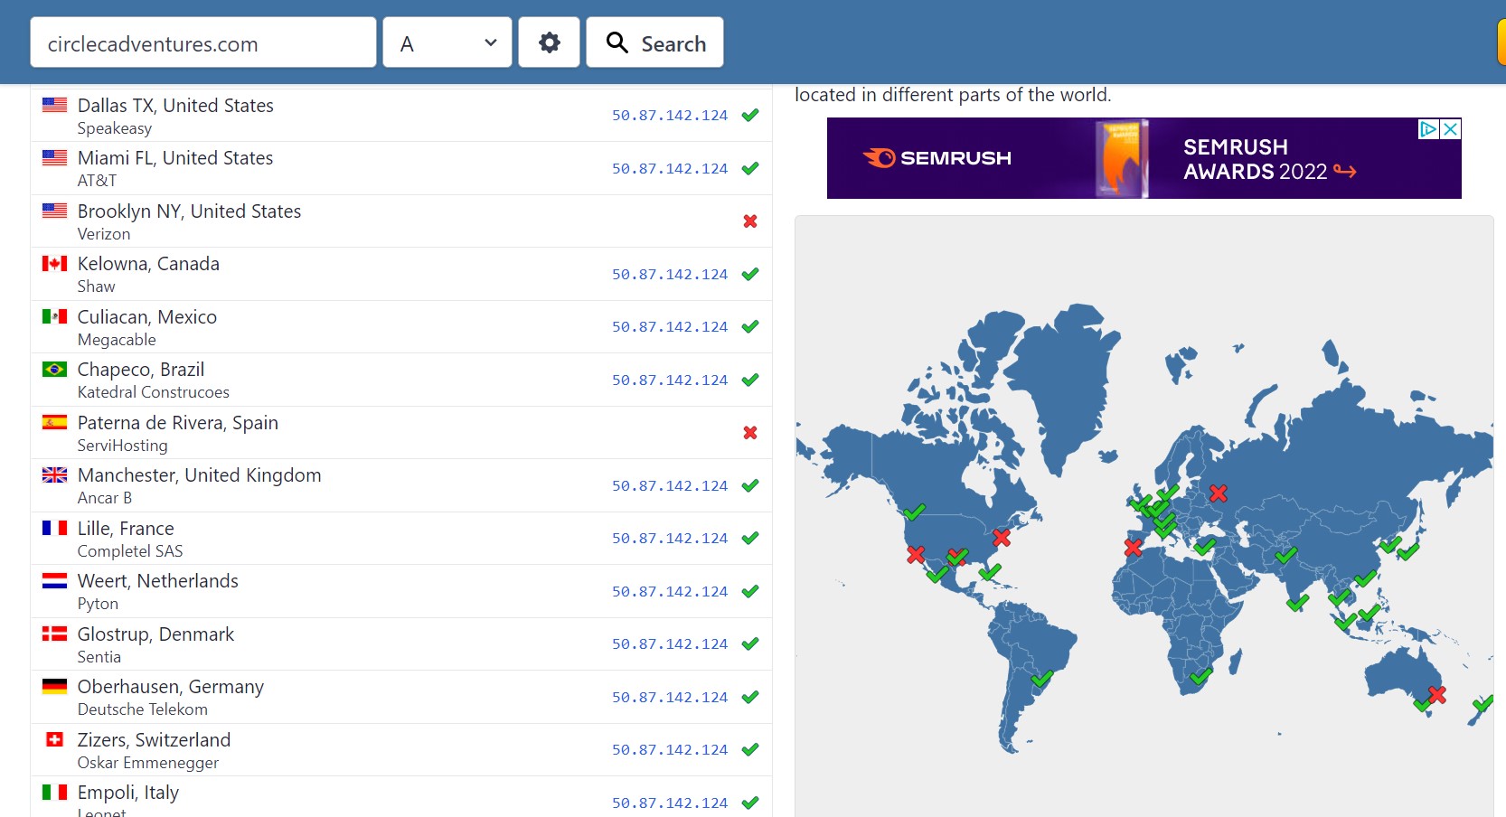Click IP address for Oberhausen, Germany
The image size is (1506, 817).
click(669, 698)
